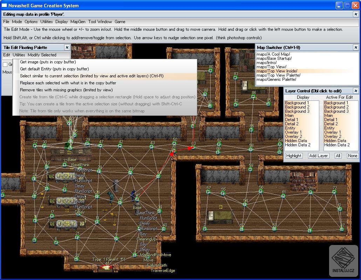Select path node 72 in right room
Screen dimensions: 361x280
point(334,192)
